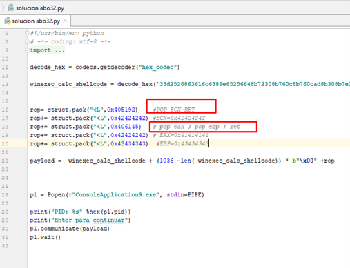Collapse the coding comment fold on line 2
Image resolution: width=350 pixels, height=268 pixels.
point(27,42)
